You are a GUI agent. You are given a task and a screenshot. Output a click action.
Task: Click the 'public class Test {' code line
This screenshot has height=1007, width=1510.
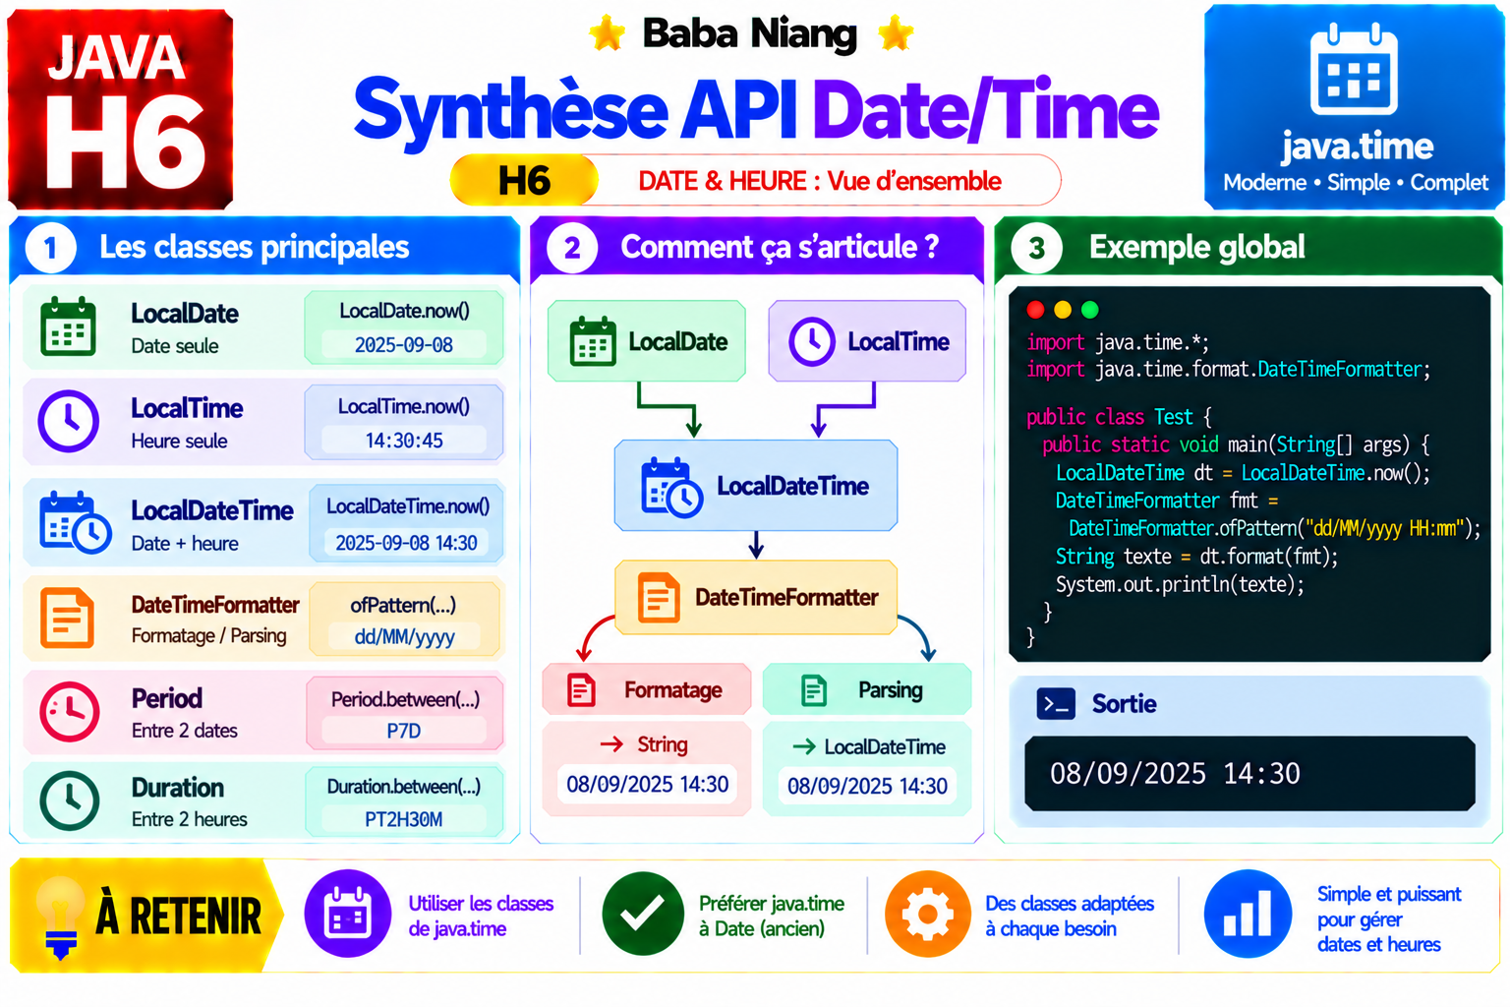click(x=1119, y=417)
